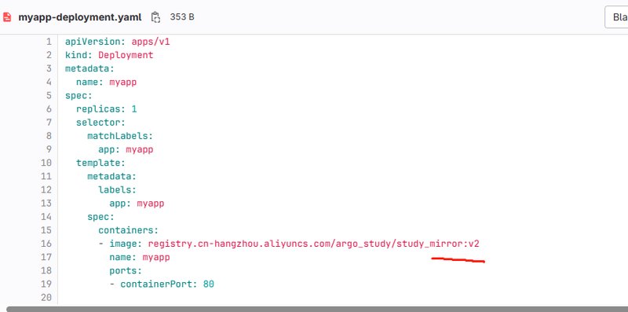Open the Blame view button
Image resolution: width=628 pixels, height=312 pixels.
point(617,17)
